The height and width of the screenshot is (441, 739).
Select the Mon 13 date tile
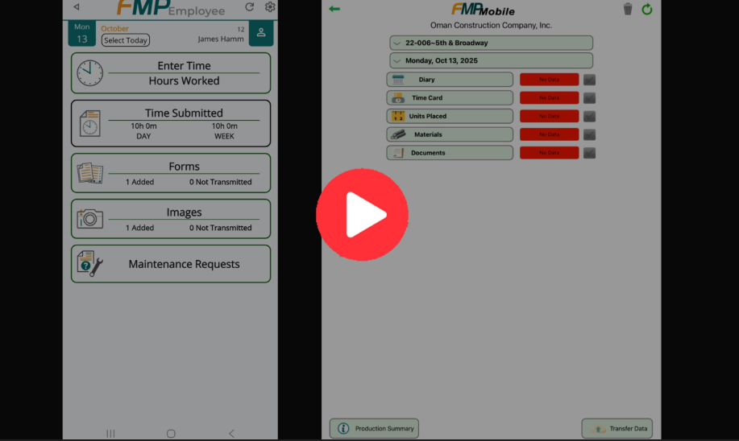pyautogui.click(x=82, y=33)
